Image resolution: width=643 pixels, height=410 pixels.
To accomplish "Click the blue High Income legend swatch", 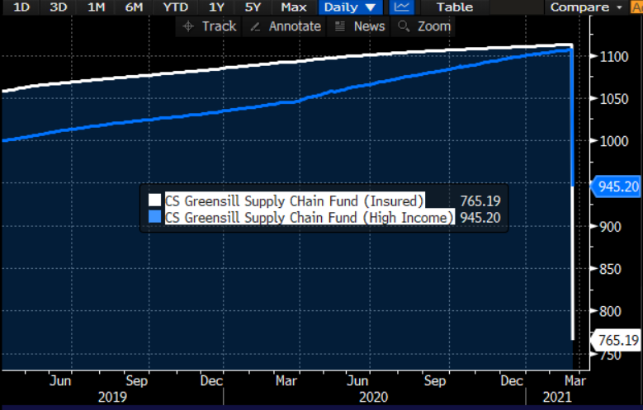I will click(154, 216).
